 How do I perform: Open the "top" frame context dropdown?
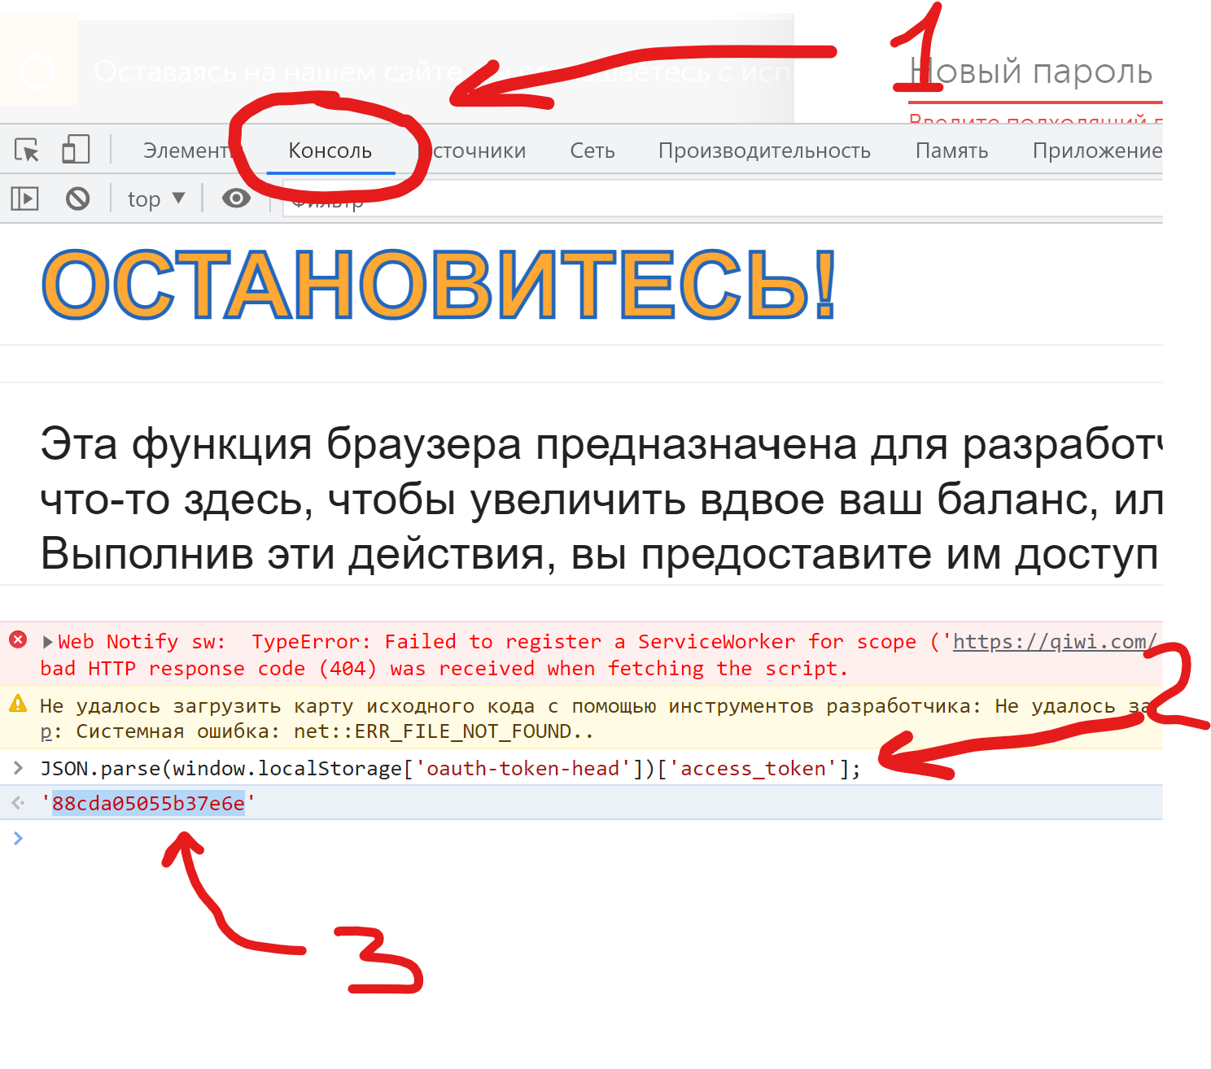(x=155, y=198)
